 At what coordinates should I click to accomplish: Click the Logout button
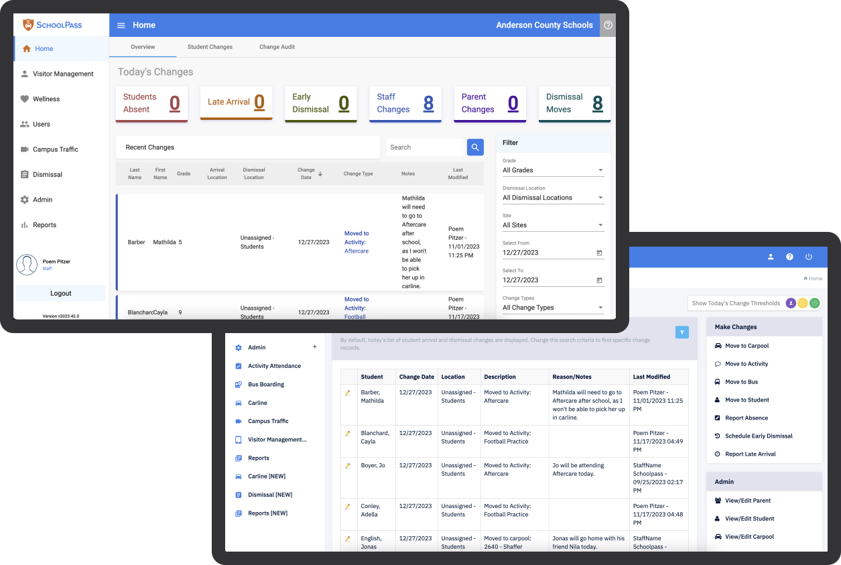61,294
